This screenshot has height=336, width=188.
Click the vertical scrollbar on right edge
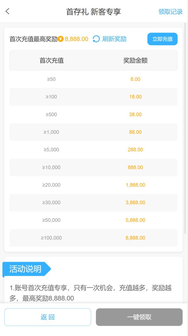[x=185, y=129]
